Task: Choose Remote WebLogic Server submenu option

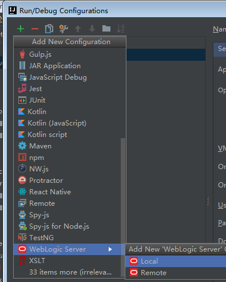Action: [176, 273]
